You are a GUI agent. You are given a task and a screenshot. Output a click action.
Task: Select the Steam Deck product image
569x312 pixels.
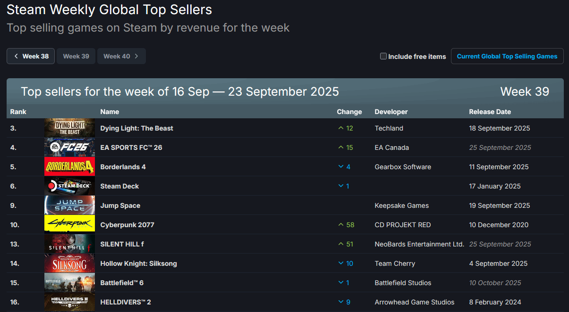coord(69,186)
